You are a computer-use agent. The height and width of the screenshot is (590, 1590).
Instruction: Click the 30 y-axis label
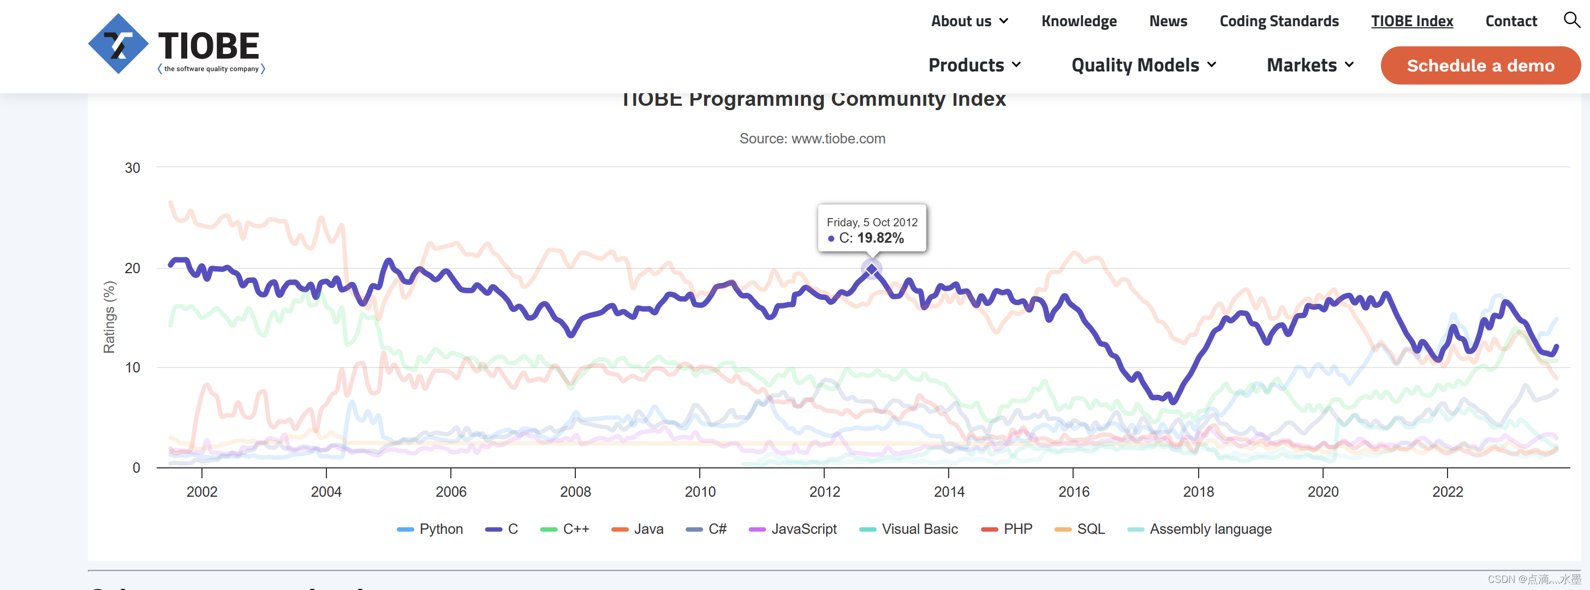point(132,168)
